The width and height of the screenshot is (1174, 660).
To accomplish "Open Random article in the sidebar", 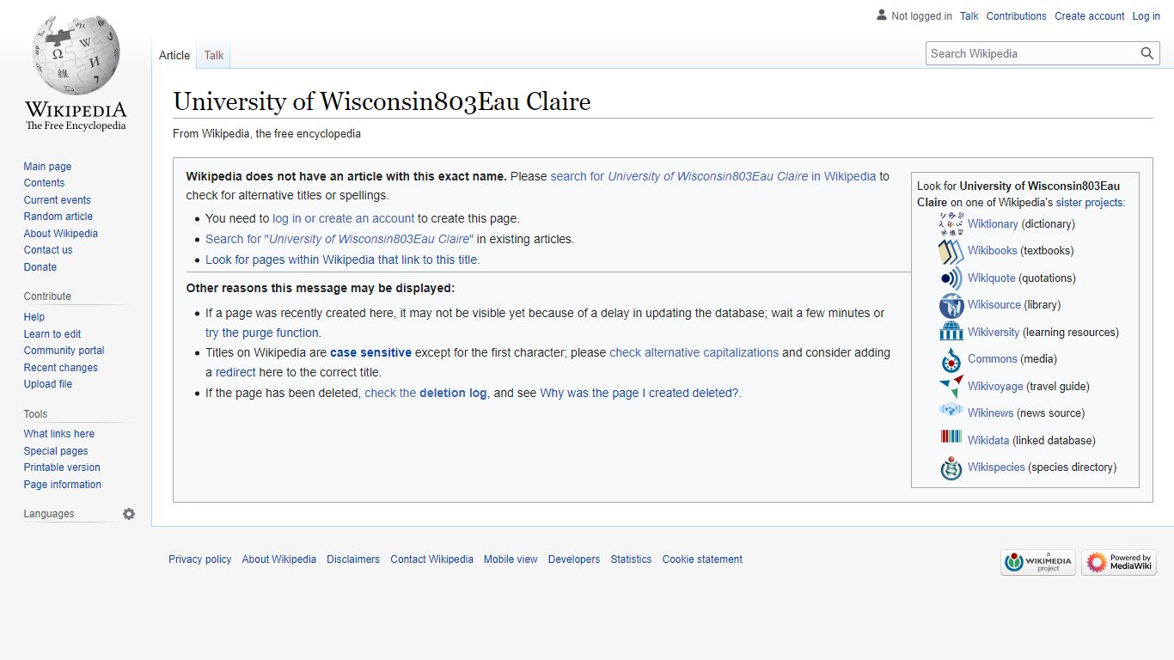I will [58, 217].
